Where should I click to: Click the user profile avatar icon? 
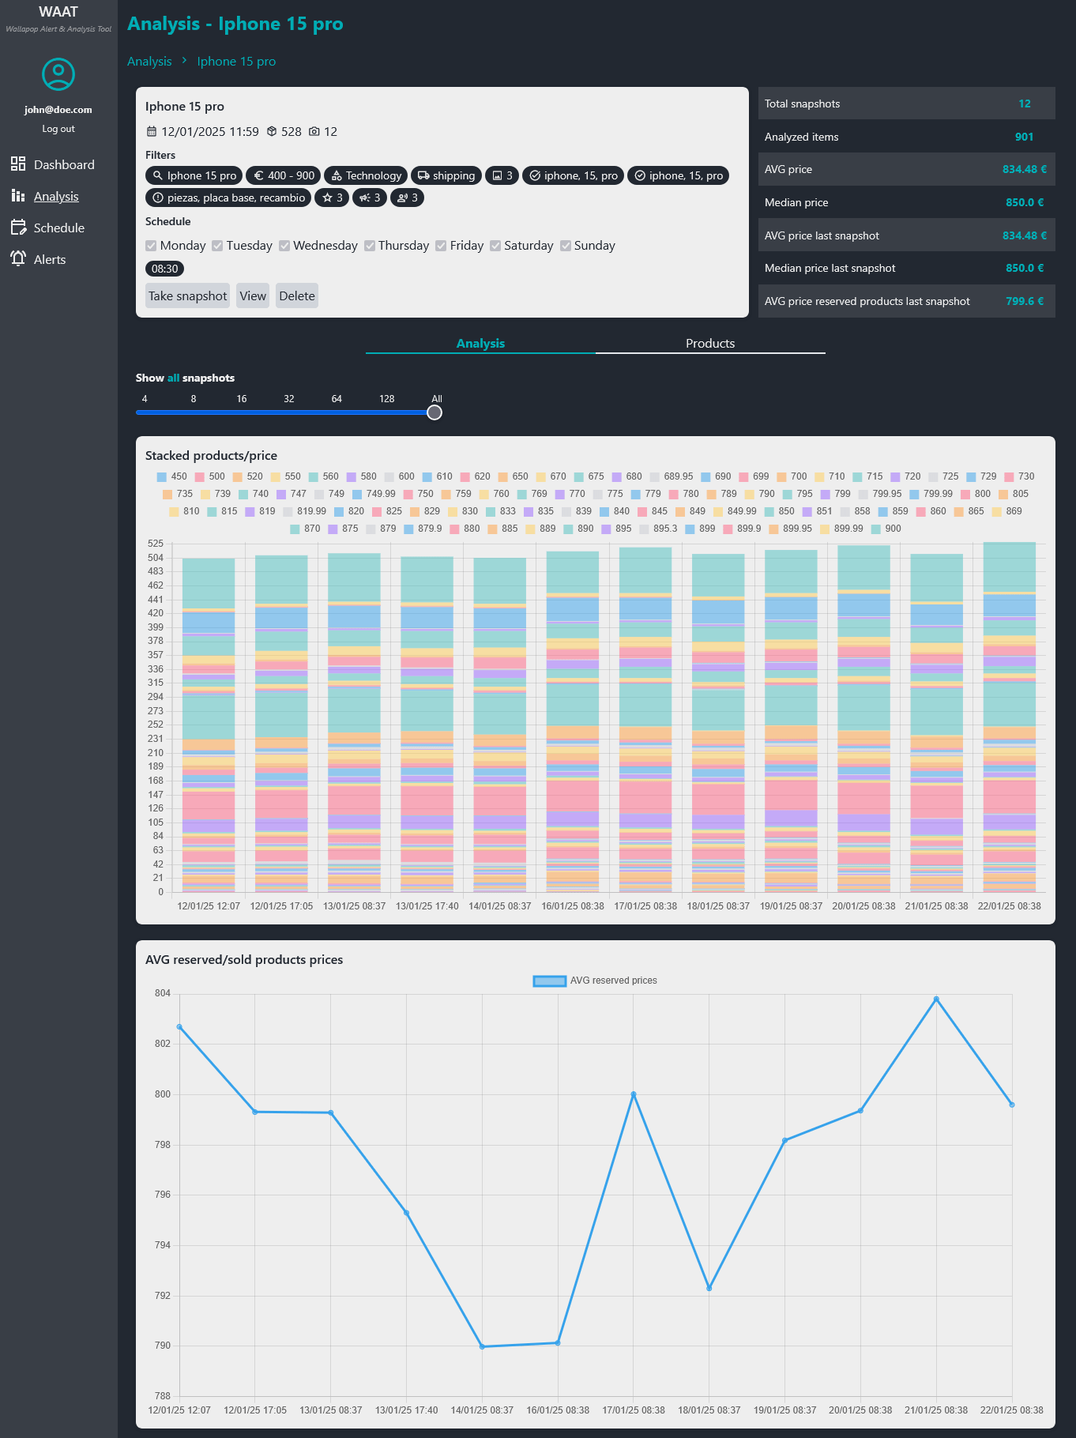click(58, 74)
